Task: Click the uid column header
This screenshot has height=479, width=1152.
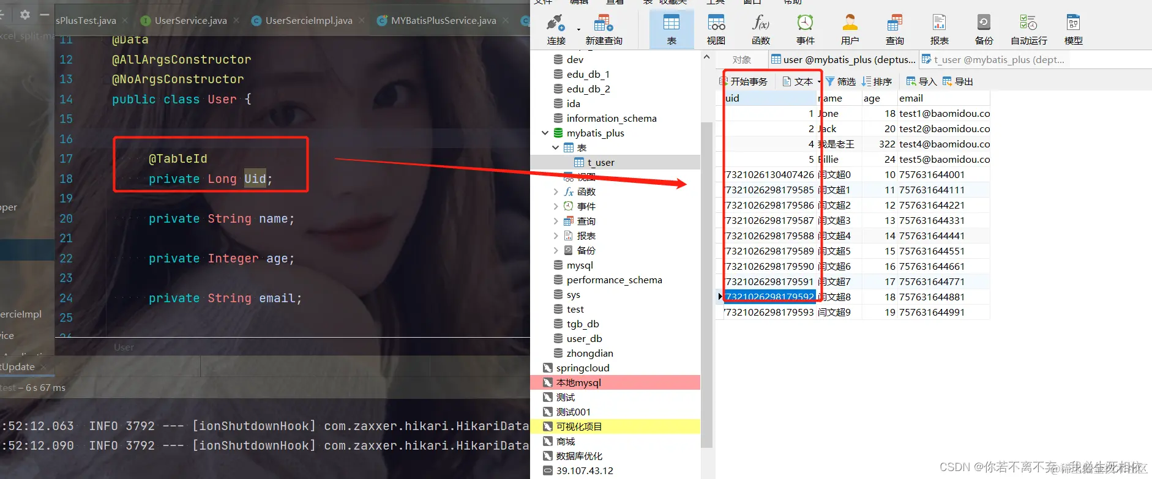Action: tap(770, 98)
